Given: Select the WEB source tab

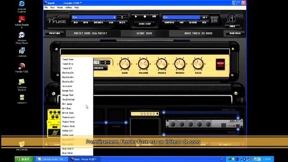Looking at the screenshot, I should 204,22.
